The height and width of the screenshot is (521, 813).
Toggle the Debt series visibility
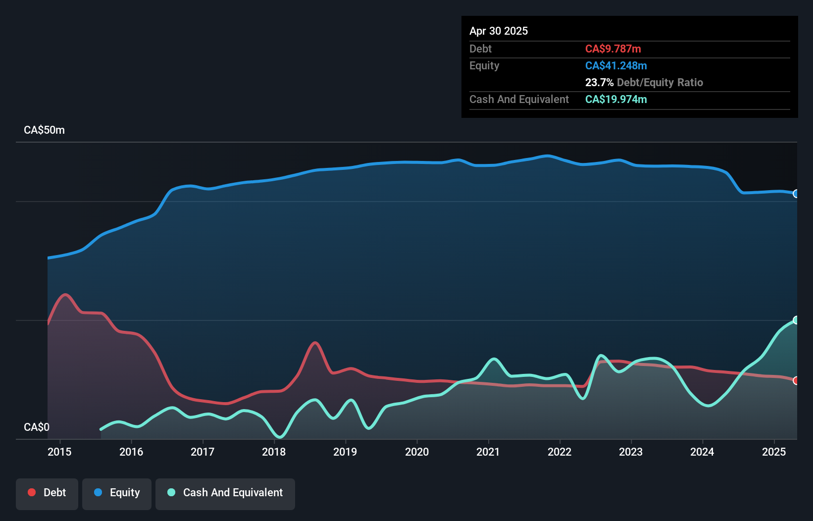[x=47, y=494]
